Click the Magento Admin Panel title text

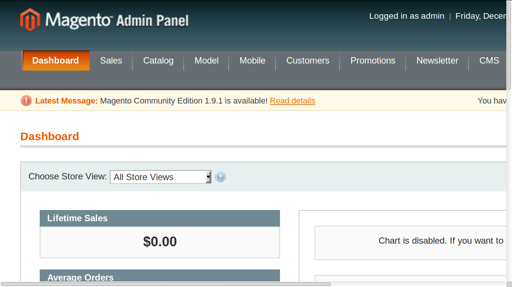pyautogui.click(x=117, y=20)
